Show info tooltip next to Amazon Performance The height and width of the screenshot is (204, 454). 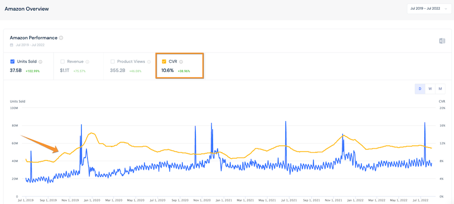coord(61,38)
